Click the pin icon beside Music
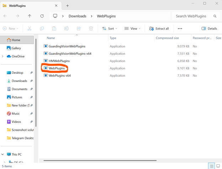The height and width of the screenshot is (169, 222). coord(31,114)
